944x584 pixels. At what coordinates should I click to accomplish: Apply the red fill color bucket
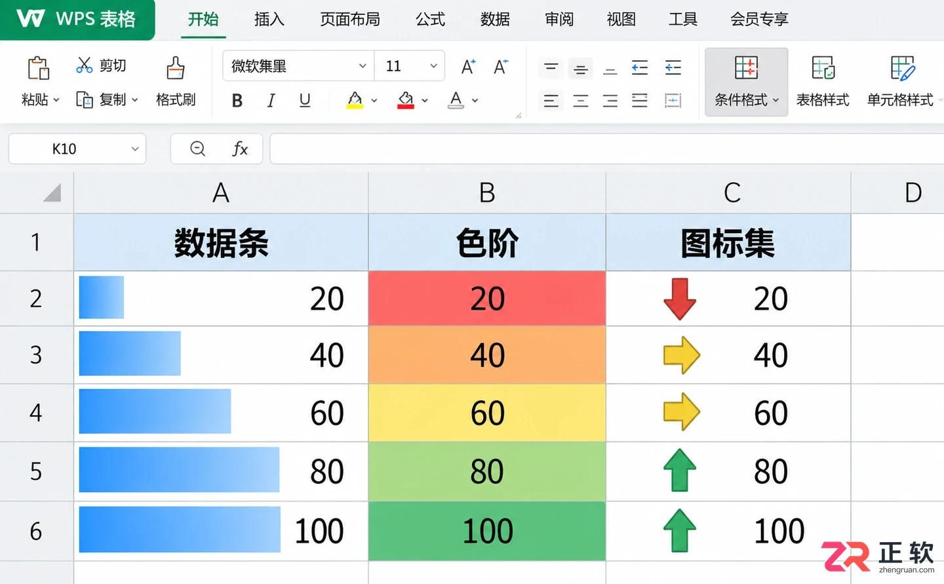click(406, 100)
